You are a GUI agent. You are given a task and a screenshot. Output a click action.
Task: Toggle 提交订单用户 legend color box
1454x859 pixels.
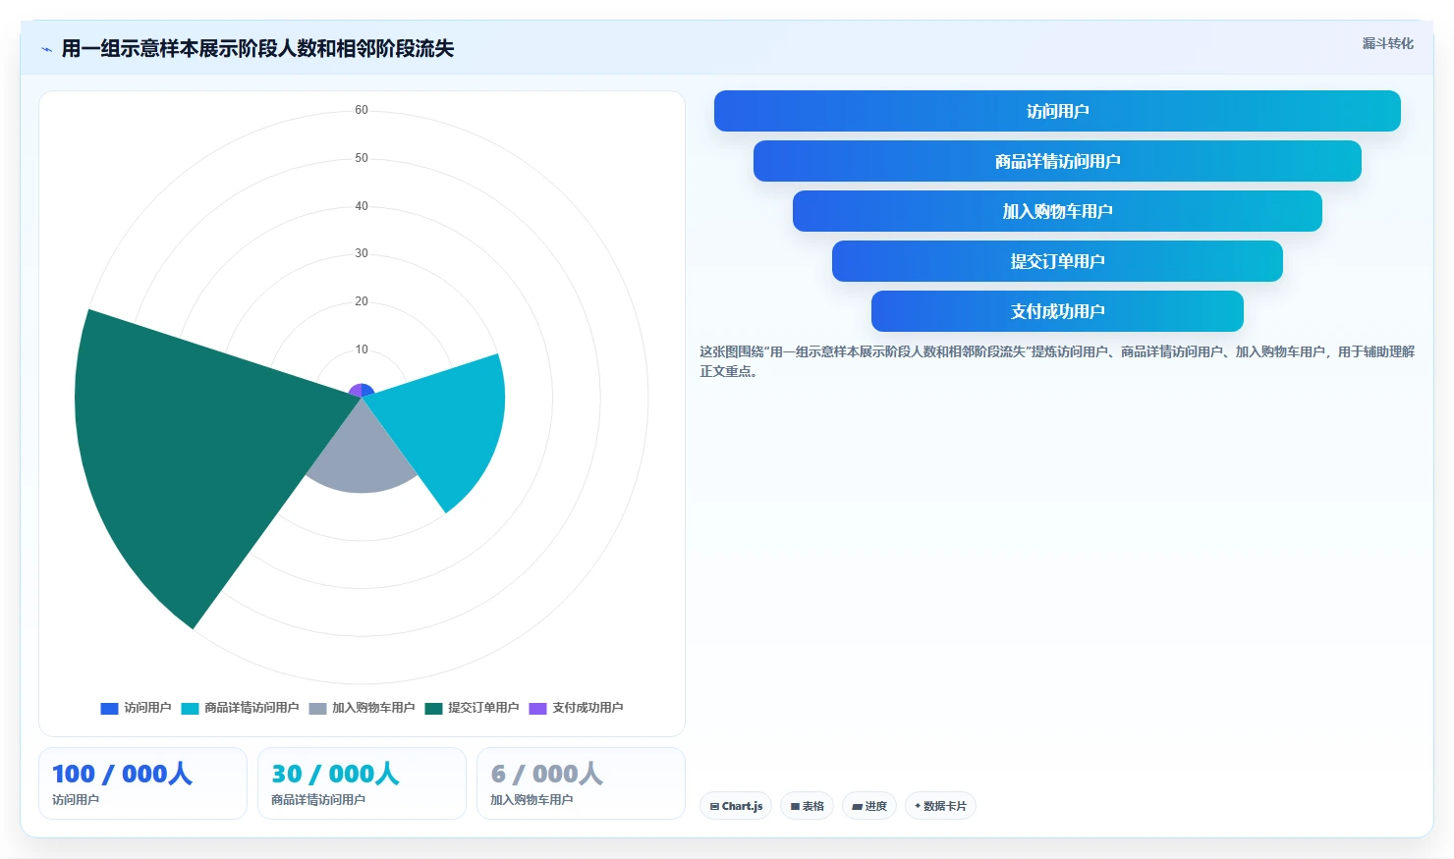pos(433,709)
